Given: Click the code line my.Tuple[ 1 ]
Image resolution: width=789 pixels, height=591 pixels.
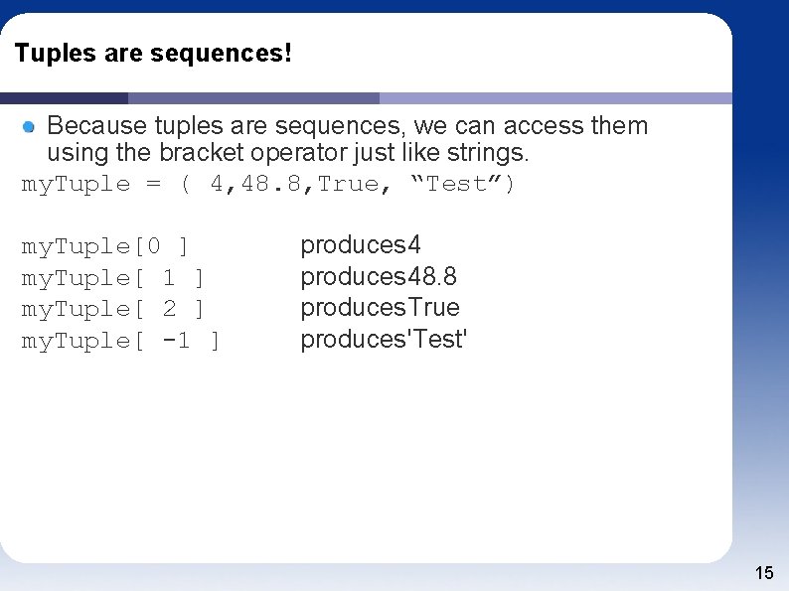Looking at the screenshot, I should coord(113,277).
